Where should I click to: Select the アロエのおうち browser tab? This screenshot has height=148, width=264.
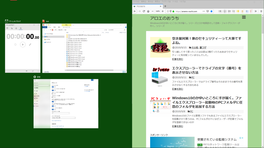[x=147, y=6]
